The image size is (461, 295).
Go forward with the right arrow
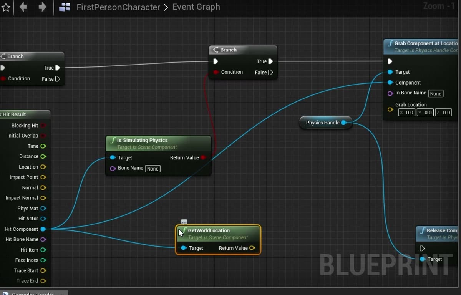click(x=42, y=7)
